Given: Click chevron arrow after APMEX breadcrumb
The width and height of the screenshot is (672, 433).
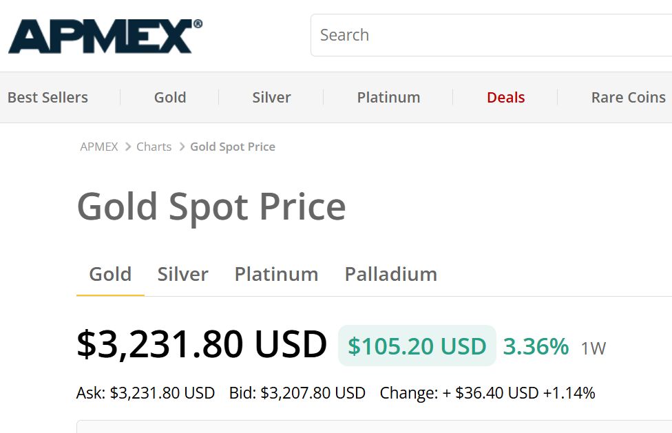Looking at the screenshot, I should tap(127, 147).
